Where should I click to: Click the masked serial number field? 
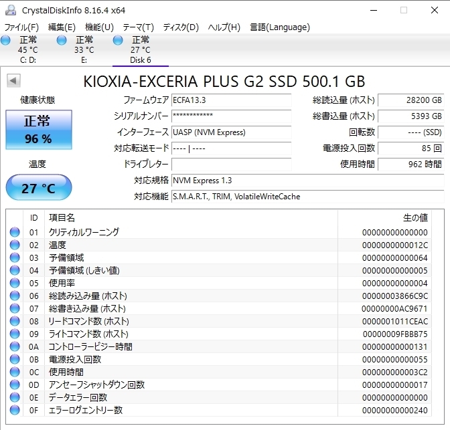[x=231, y=116]
